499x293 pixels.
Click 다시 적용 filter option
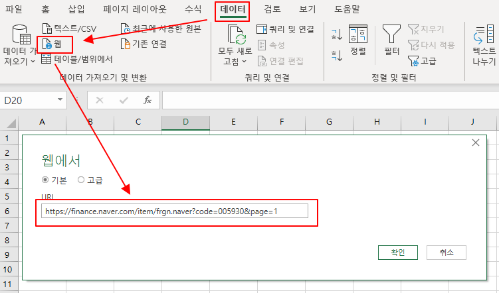pyautogui.click(x=431, y=45)
